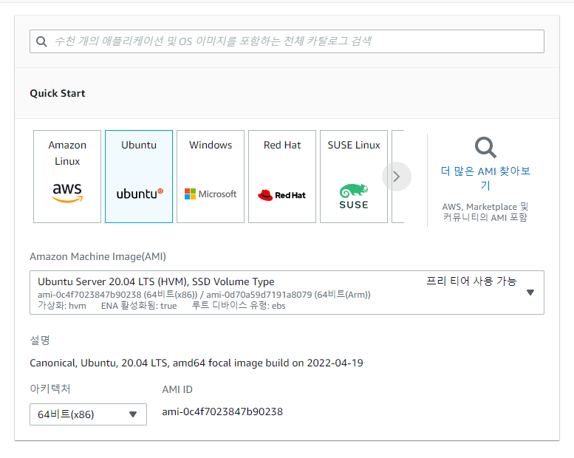Select the Amazon Linux quick start card
Image resolution: width=574 pixels, height=458 pixels.
click(x=67, y=177)
